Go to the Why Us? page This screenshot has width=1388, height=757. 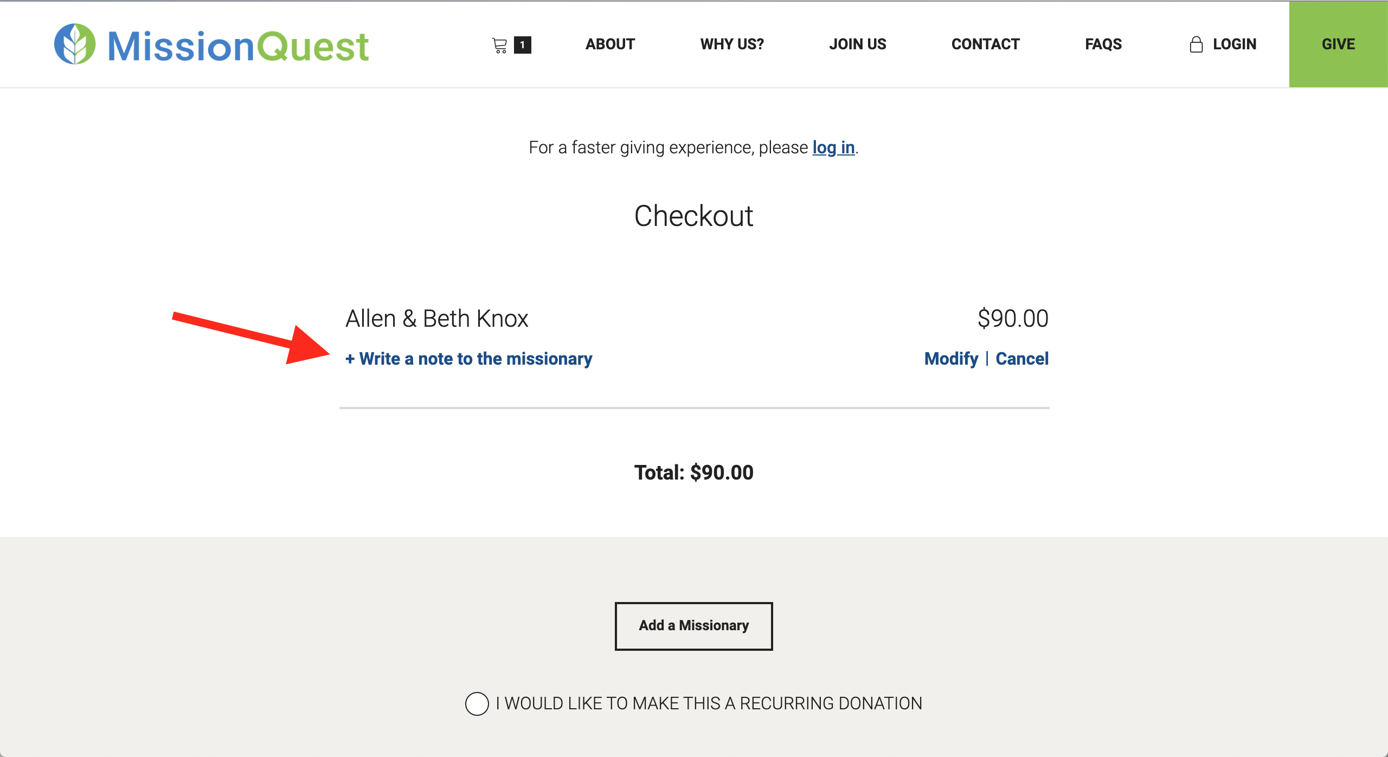click(732, 44)
